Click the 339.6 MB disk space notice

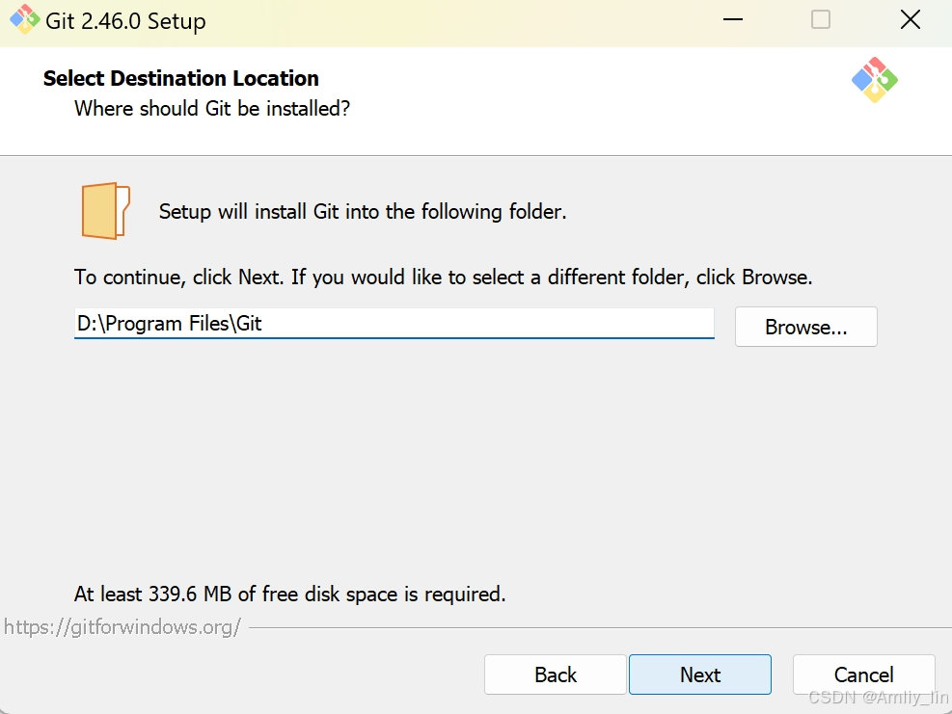coord(289,594)
